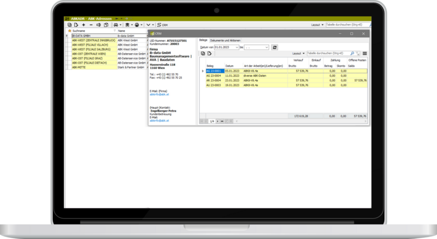437x239 pixels.
Task: Click the print icon in main toolbar
Action: [x=137, y=25]
